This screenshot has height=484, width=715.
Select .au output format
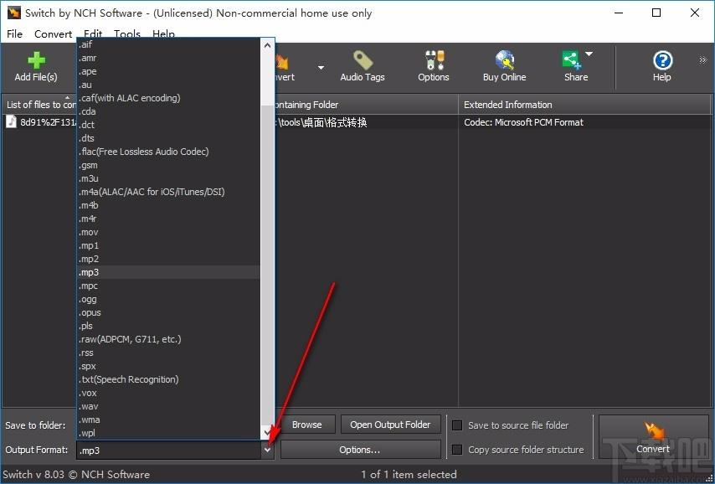pos(167,85)
